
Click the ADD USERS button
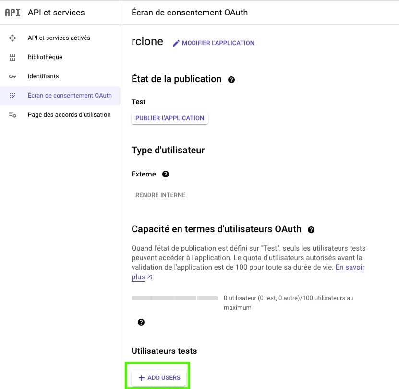coord(159,377)
